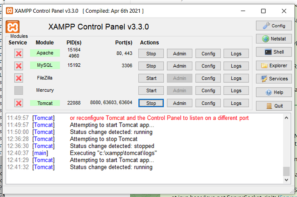This screenshot has width=297, height=197.
Task: Open Mercury Config menu
Action: tap(208, 90)
